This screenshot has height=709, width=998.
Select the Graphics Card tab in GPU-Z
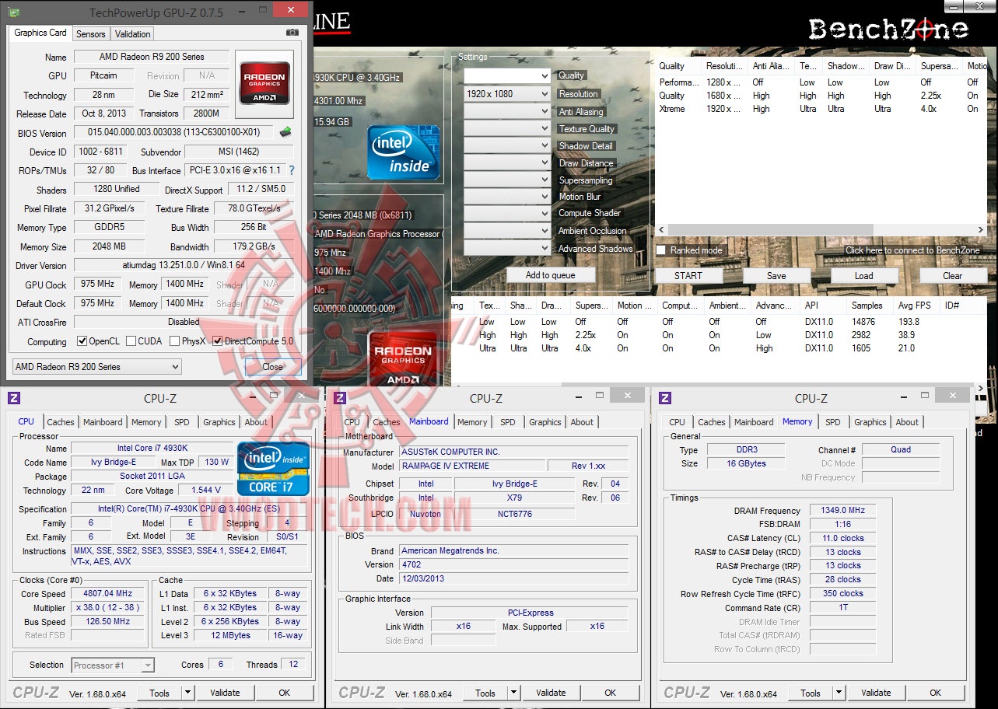40,33
